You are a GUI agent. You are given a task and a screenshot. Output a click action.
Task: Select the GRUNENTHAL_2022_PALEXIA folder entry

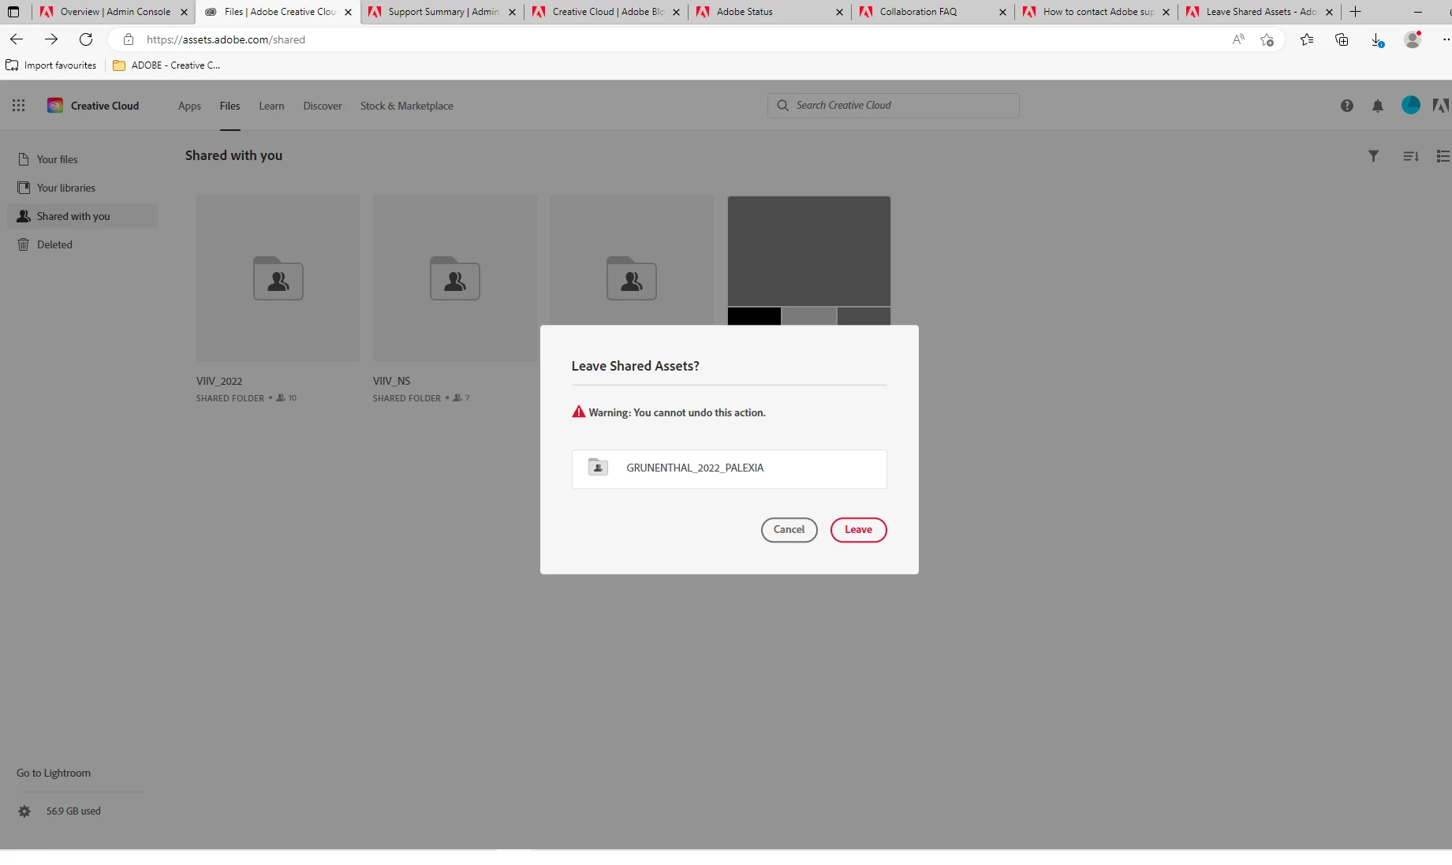pos(729,468)
